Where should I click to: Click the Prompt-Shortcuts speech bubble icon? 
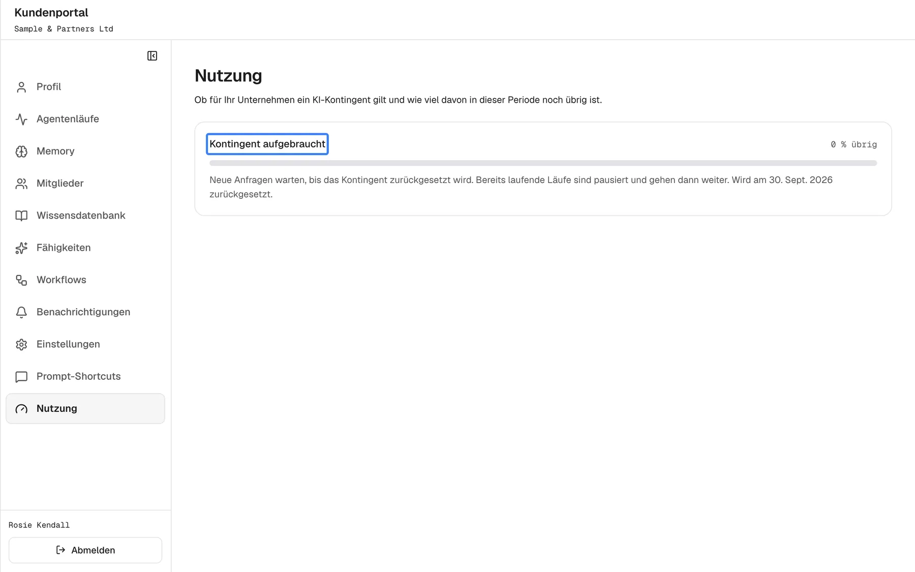[21, 377]
